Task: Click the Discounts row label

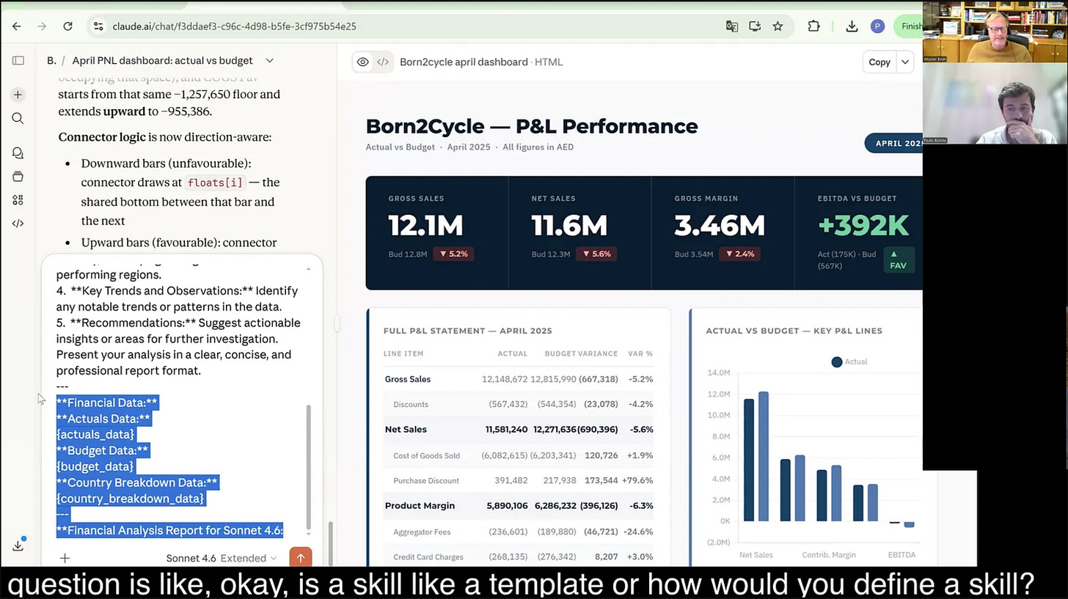Action: pyautogui.click(x=411, y=404)
